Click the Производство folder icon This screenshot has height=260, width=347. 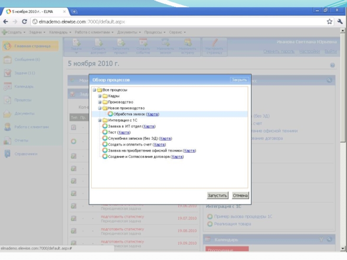pos(105,102)
